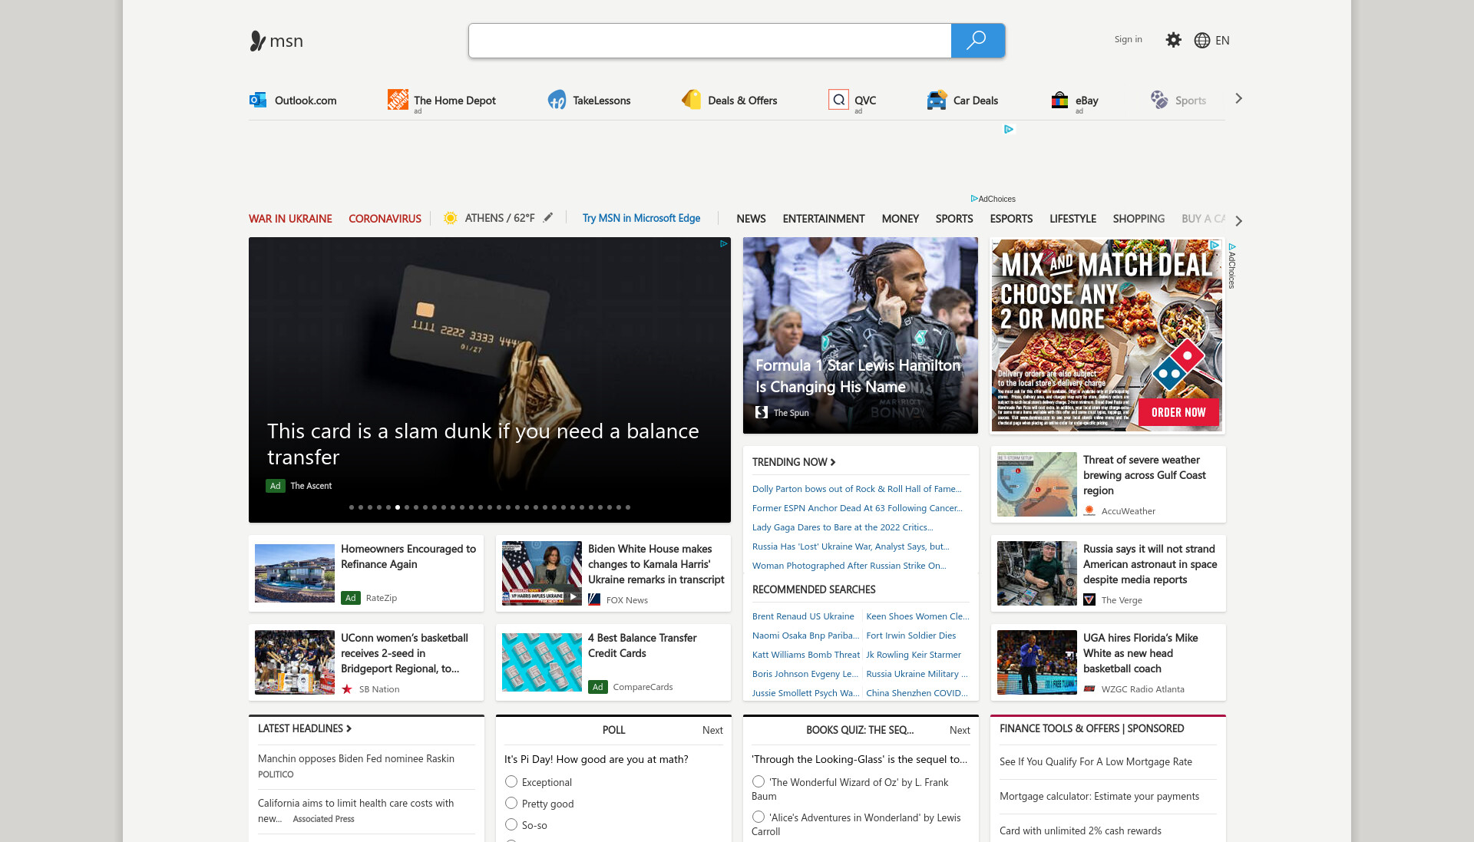This screenshot has width=1474, height=842.
Task: Click WZGC Radio Atlanta source icon
Action: (x=1089, y=688)
